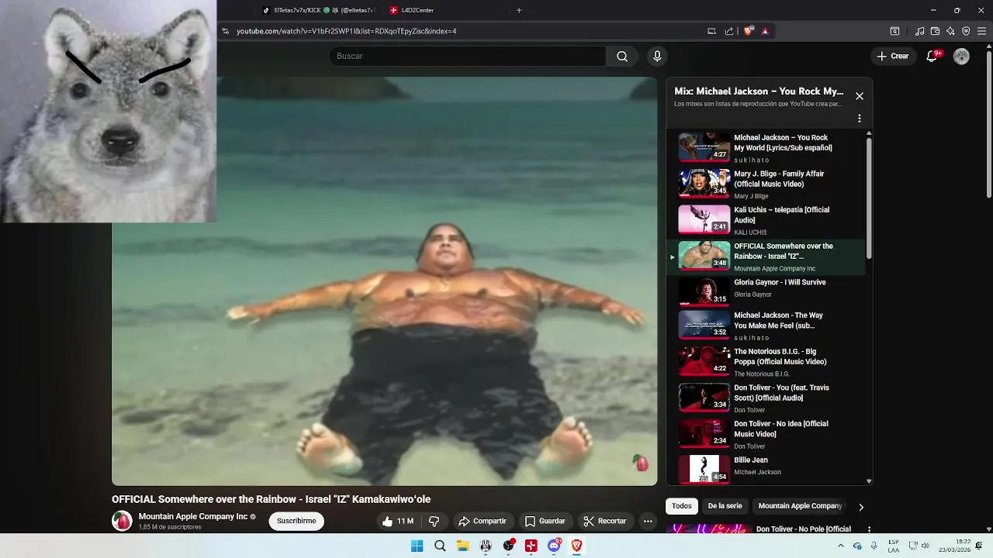The width and height of the screenshot is (993, 558).
Task: Click the share page icon in address bar
Action: pos(729,31)
